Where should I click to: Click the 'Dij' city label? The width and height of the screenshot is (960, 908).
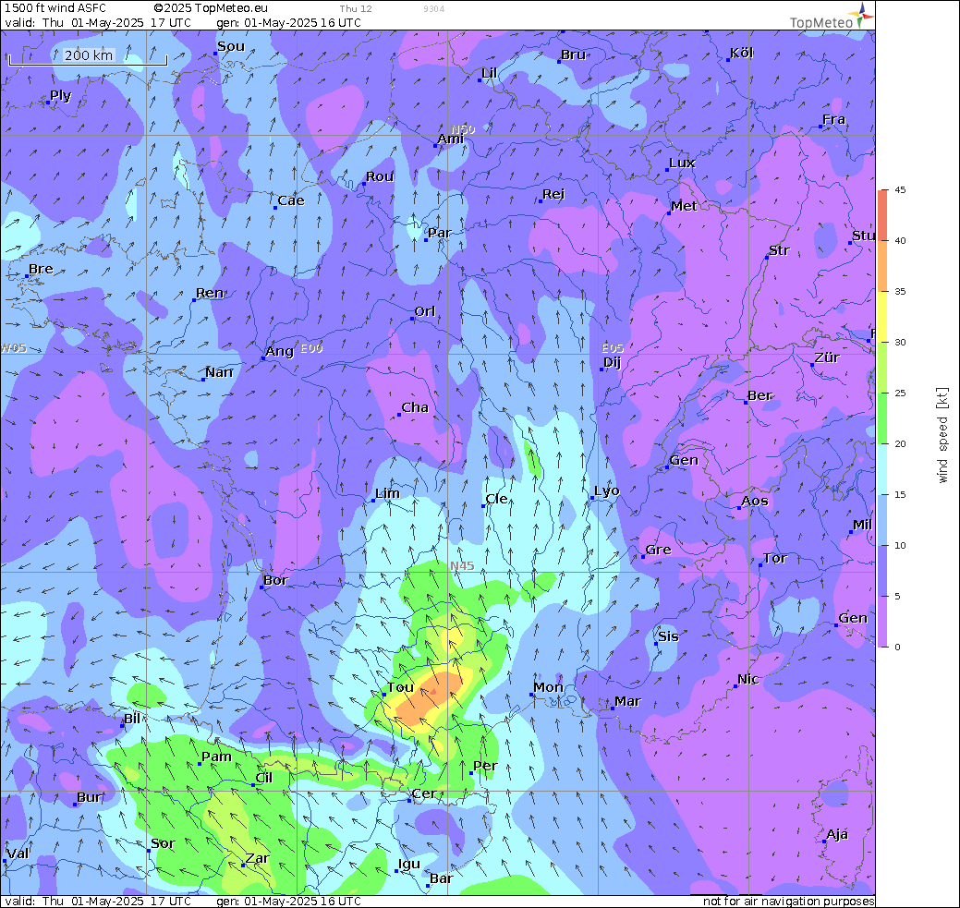613,363
